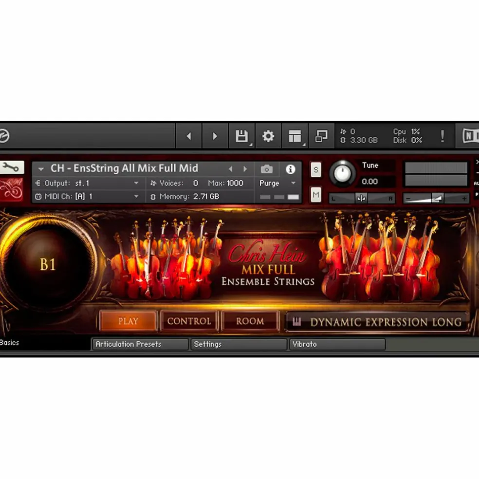Viewport: 479px width, 479px height.
Task: Open the Purge dropdown menu
Action: 277,183
